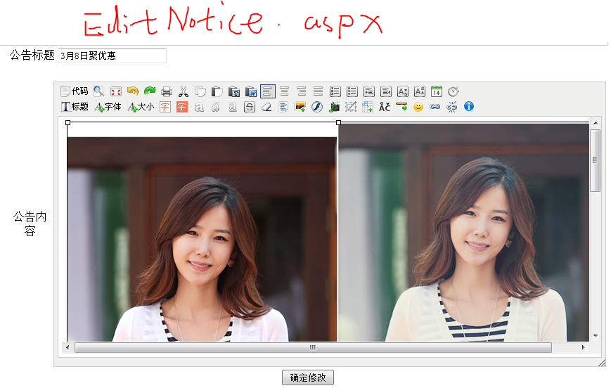The height and width of the screenshot is (388, 611).
Task: Insert a horizontal rule
Action: pos(401,107)
